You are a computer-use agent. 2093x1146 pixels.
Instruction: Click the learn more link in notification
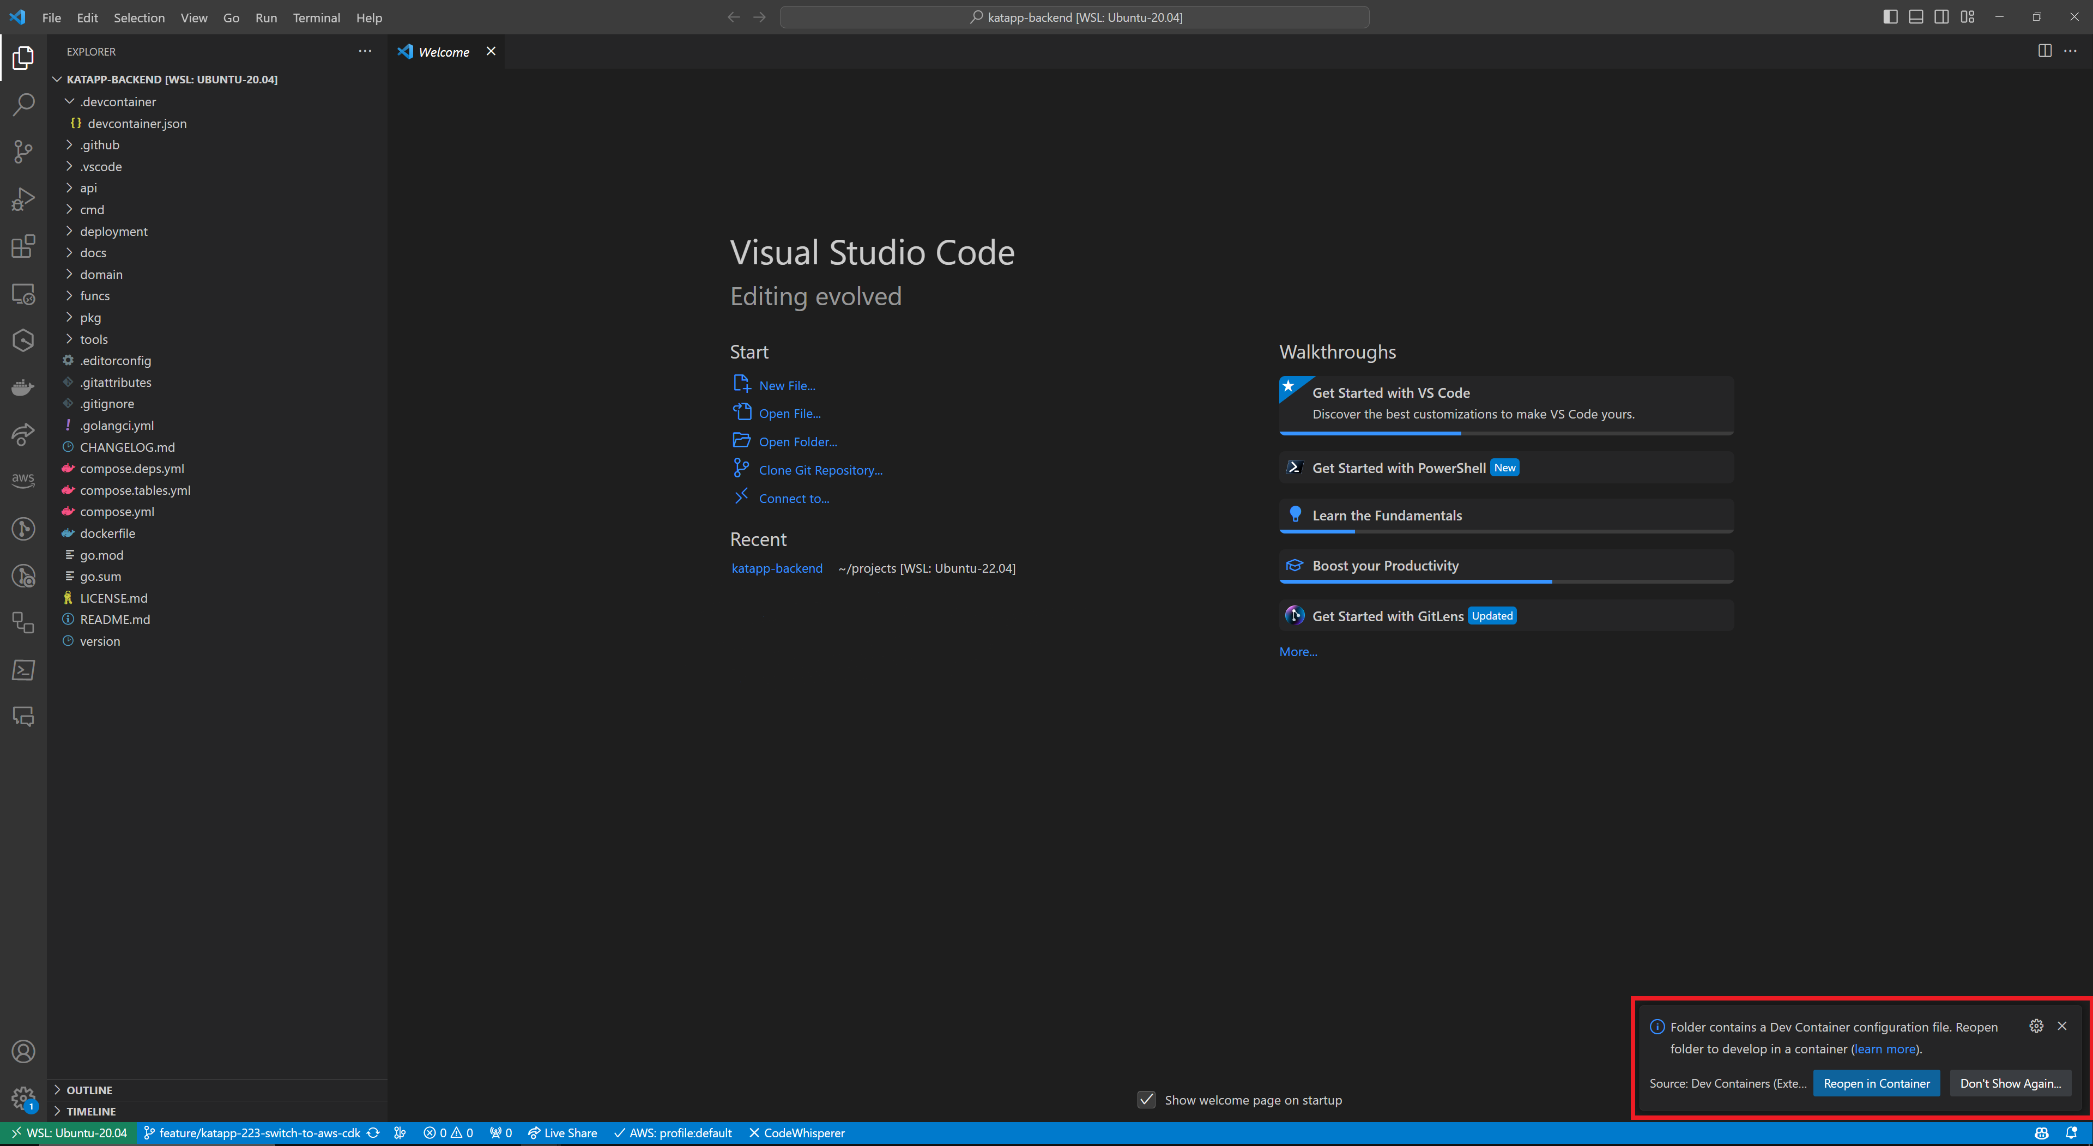(x=1886, y=1048)
